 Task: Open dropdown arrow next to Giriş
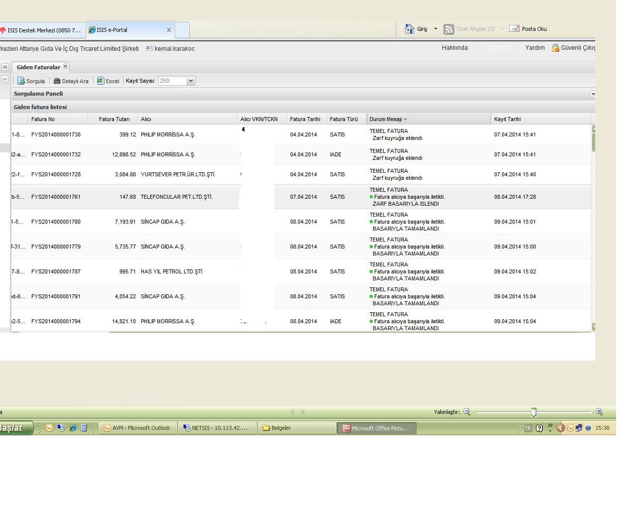[435, 29]
